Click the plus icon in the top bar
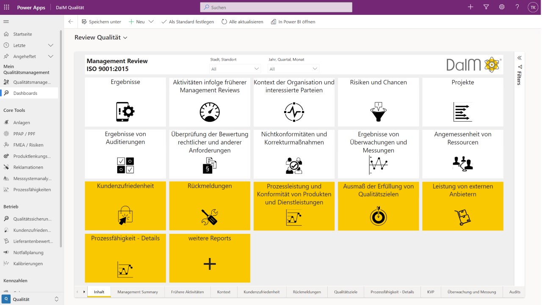 pyautogui.click(x=470, y=7)
